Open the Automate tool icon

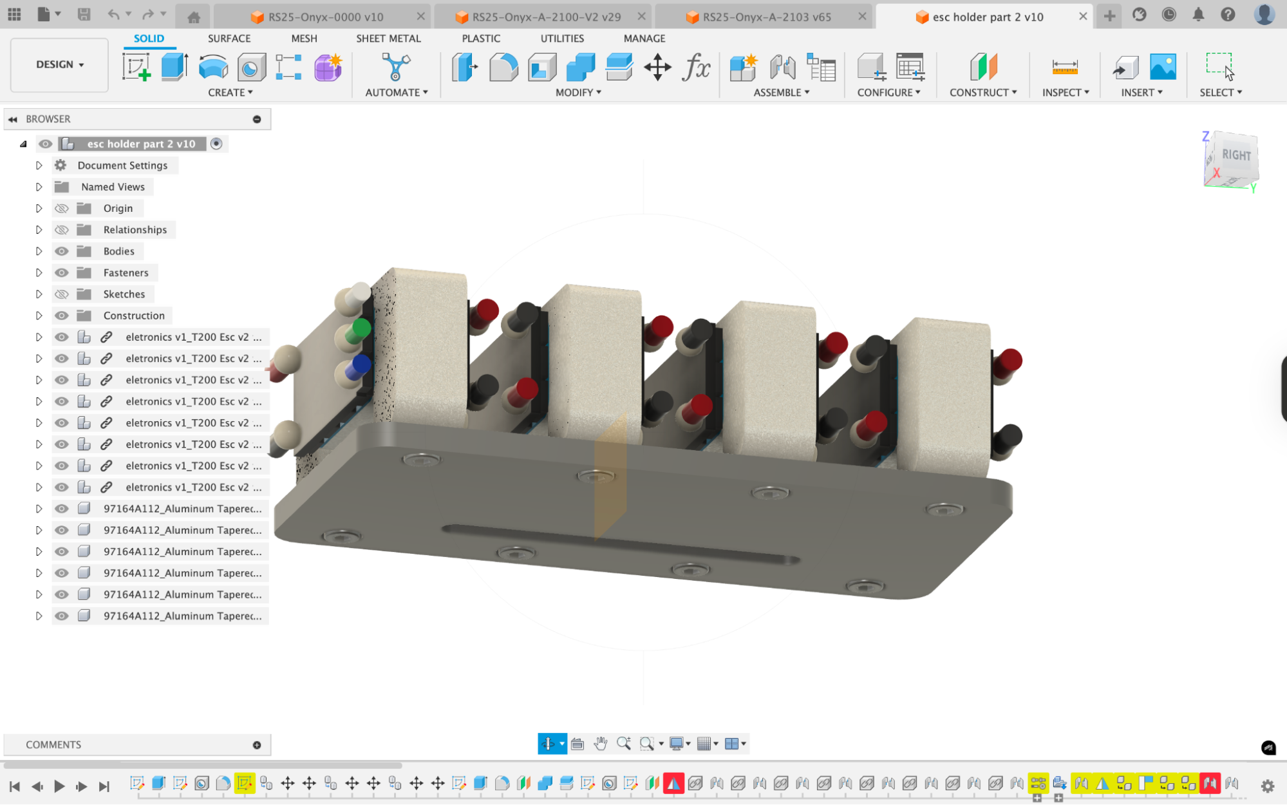coord(396,67)
